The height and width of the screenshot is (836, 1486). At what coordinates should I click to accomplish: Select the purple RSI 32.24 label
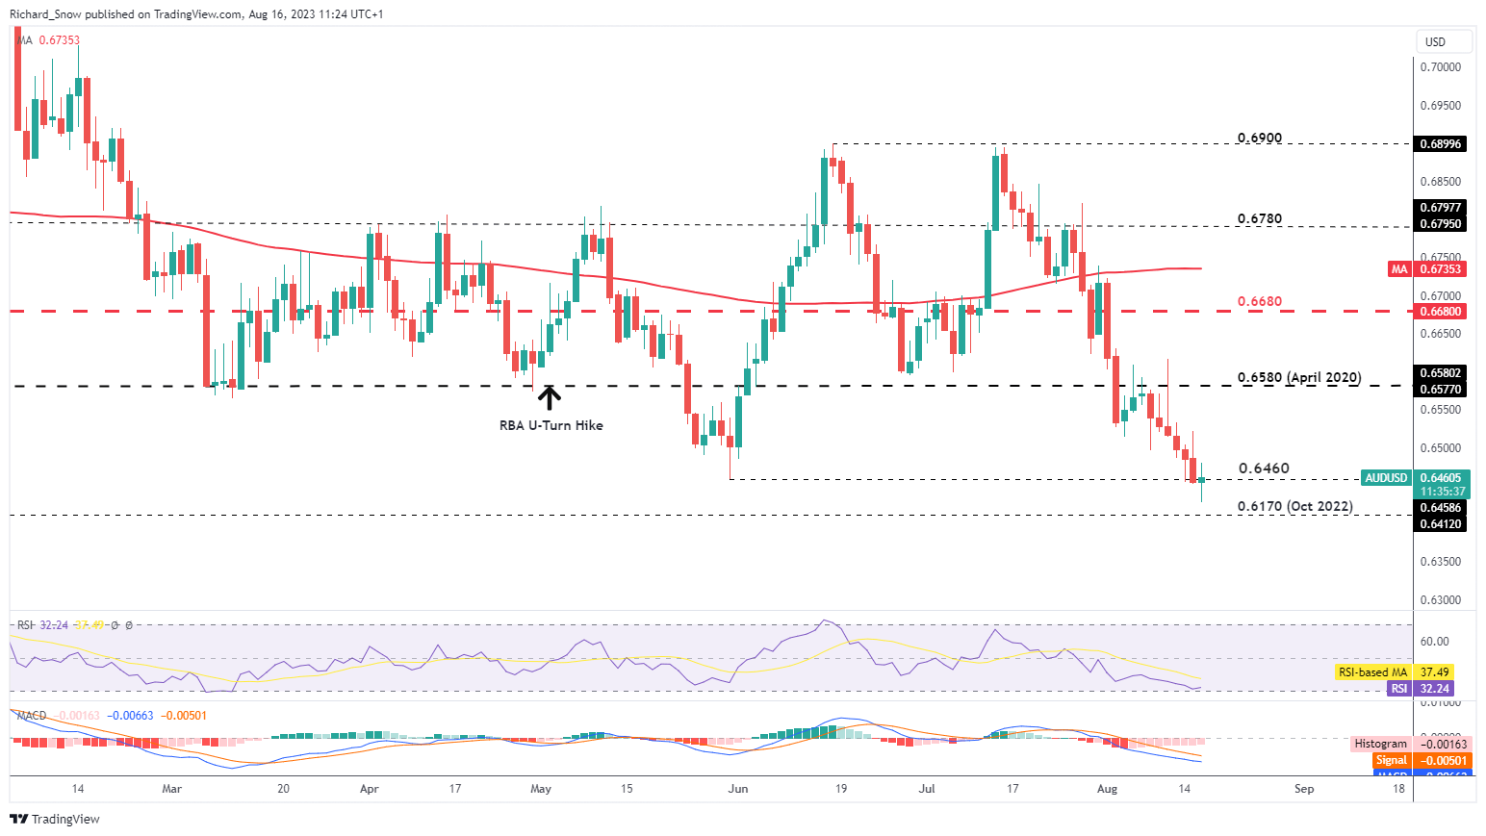tap(1420, 688)
